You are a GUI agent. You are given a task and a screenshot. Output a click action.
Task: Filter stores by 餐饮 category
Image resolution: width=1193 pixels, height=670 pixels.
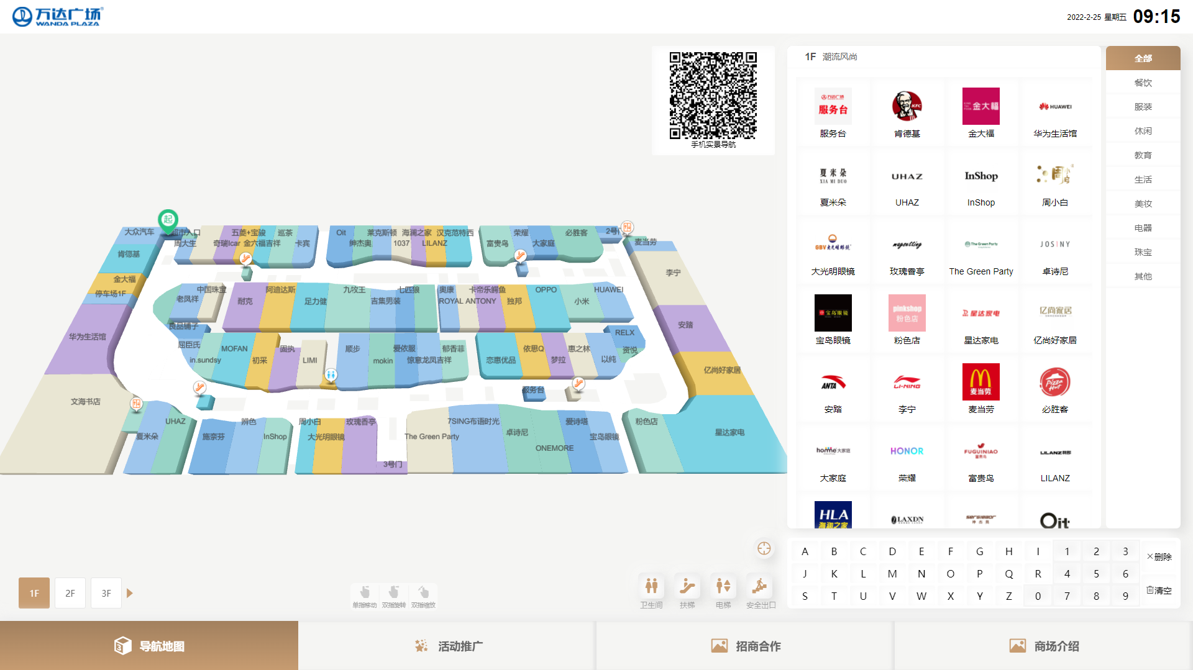1143,83
